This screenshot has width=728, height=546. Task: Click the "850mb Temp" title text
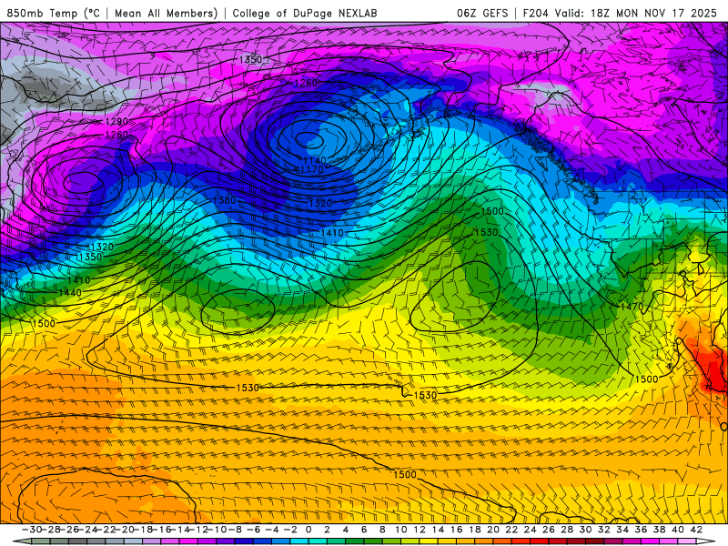(x=42, y=13)
